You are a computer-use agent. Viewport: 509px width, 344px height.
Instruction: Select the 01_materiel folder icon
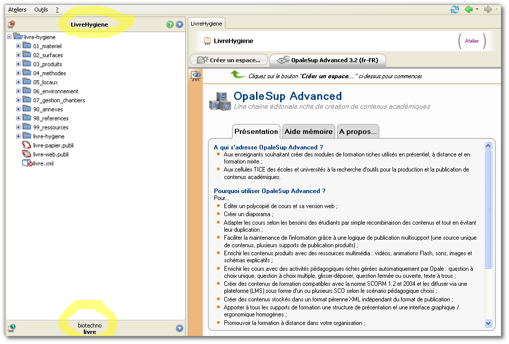(x=27, y=46)
